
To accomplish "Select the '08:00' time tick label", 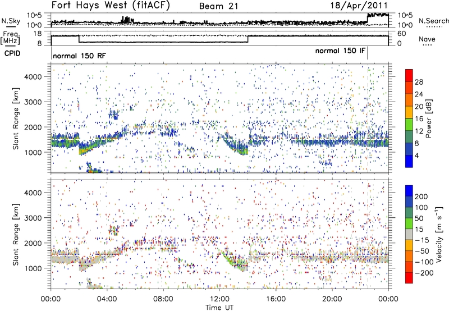I will (163, 299).
